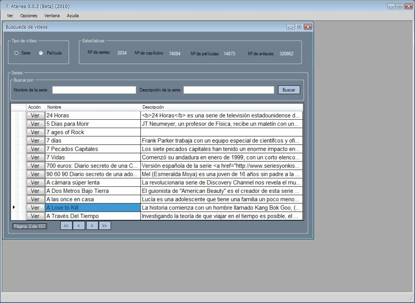Open the Ventana menu
The width and height of the screenshot is (415, 303).
[52, 16]
